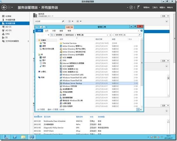Select AD CS in the sidebar

pyautogui.click(x=8, y=27)
